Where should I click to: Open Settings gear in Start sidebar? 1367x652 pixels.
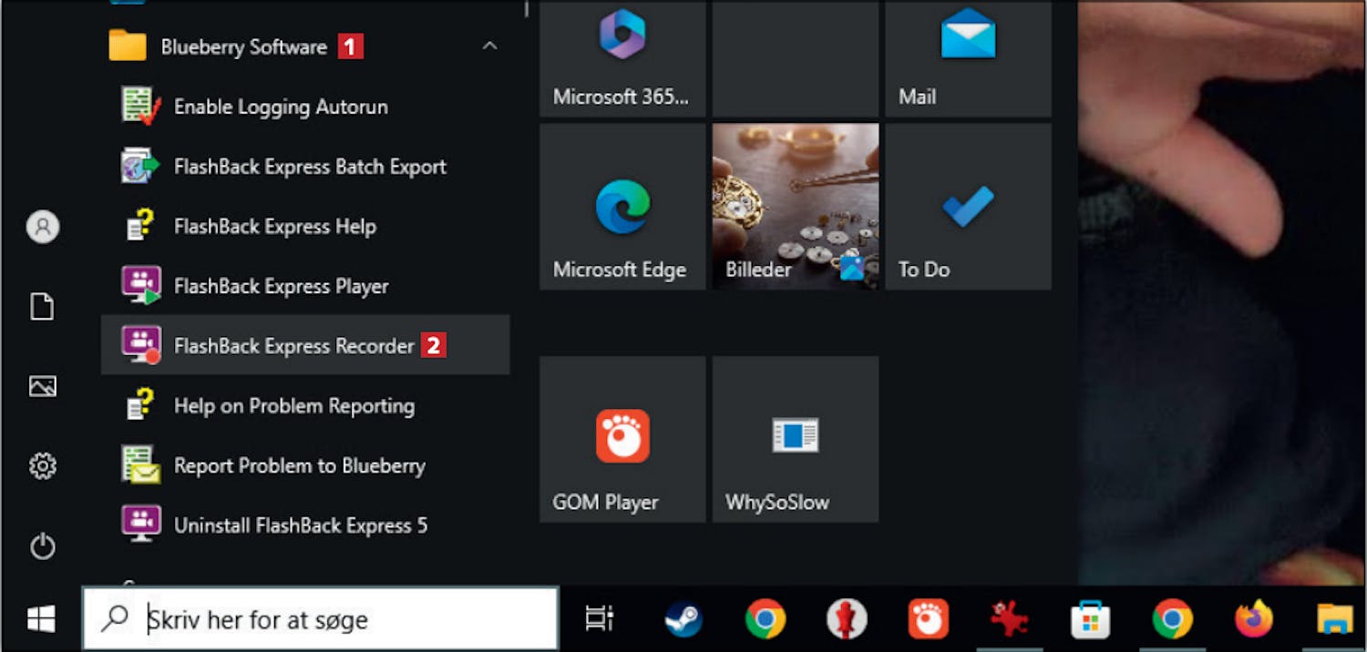(43, 467)
